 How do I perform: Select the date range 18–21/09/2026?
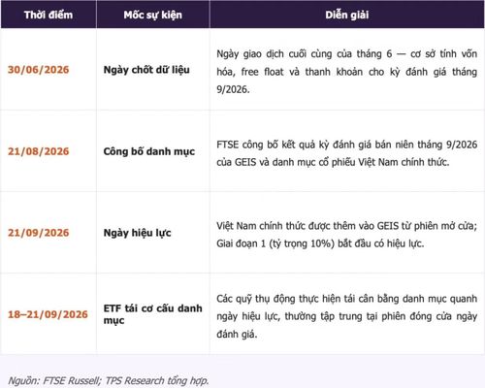(x=48, y=314)
